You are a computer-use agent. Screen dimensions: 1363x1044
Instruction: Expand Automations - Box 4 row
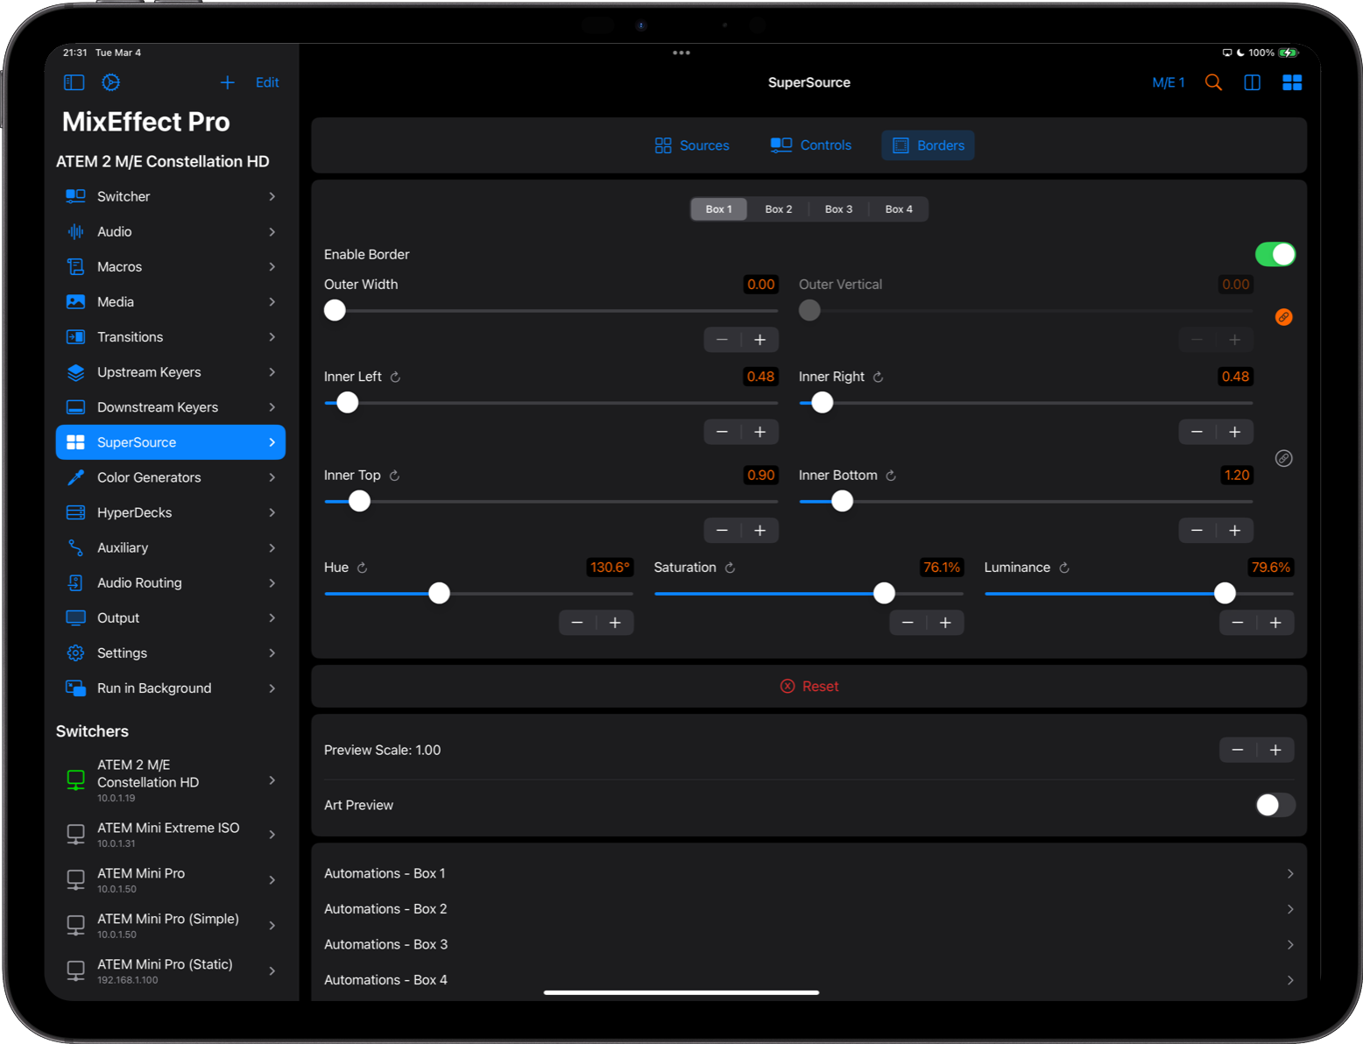809,980
